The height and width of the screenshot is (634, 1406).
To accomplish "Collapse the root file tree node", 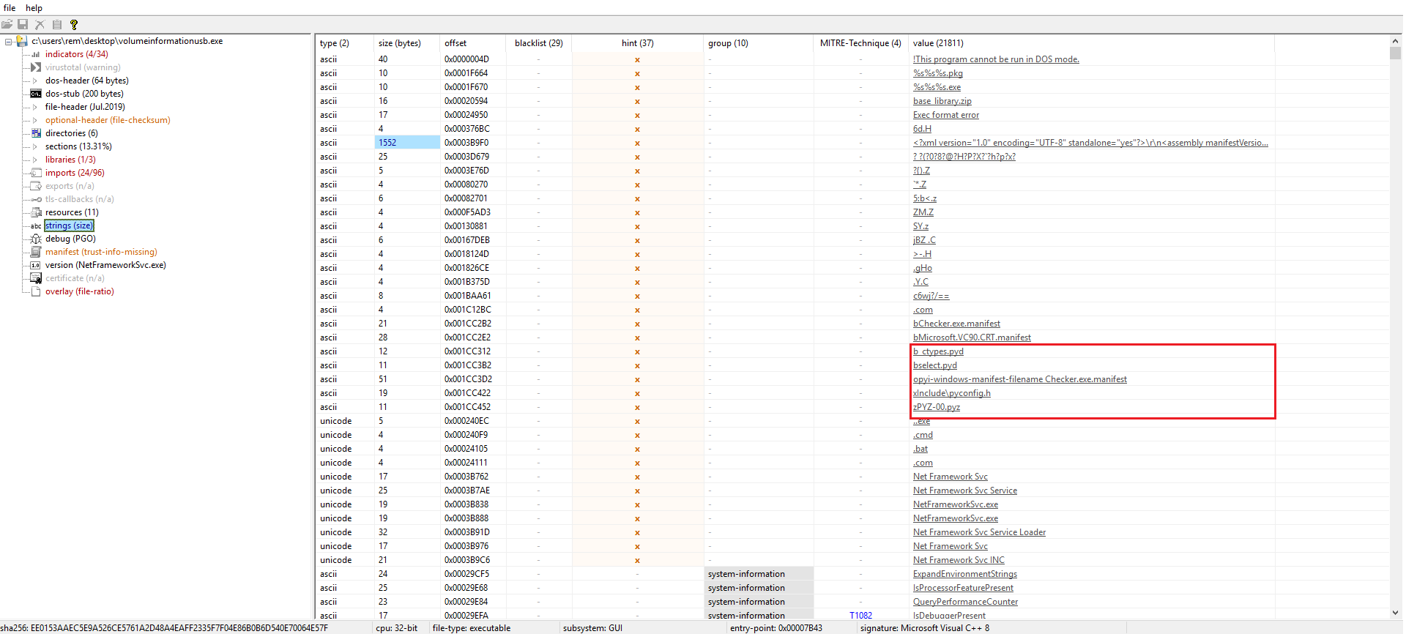I will pyautogui.click(x=8, y=41).
